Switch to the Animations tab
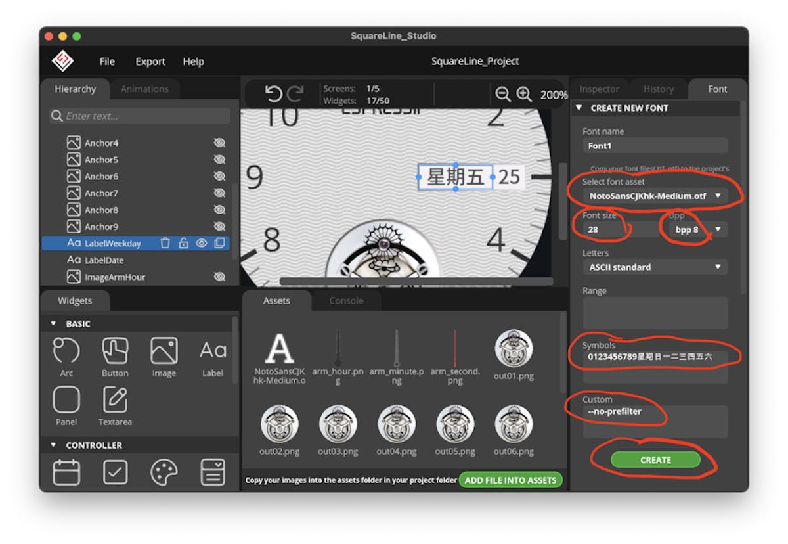This screenshot has height=544, width=788. click(x=144, y=89)
